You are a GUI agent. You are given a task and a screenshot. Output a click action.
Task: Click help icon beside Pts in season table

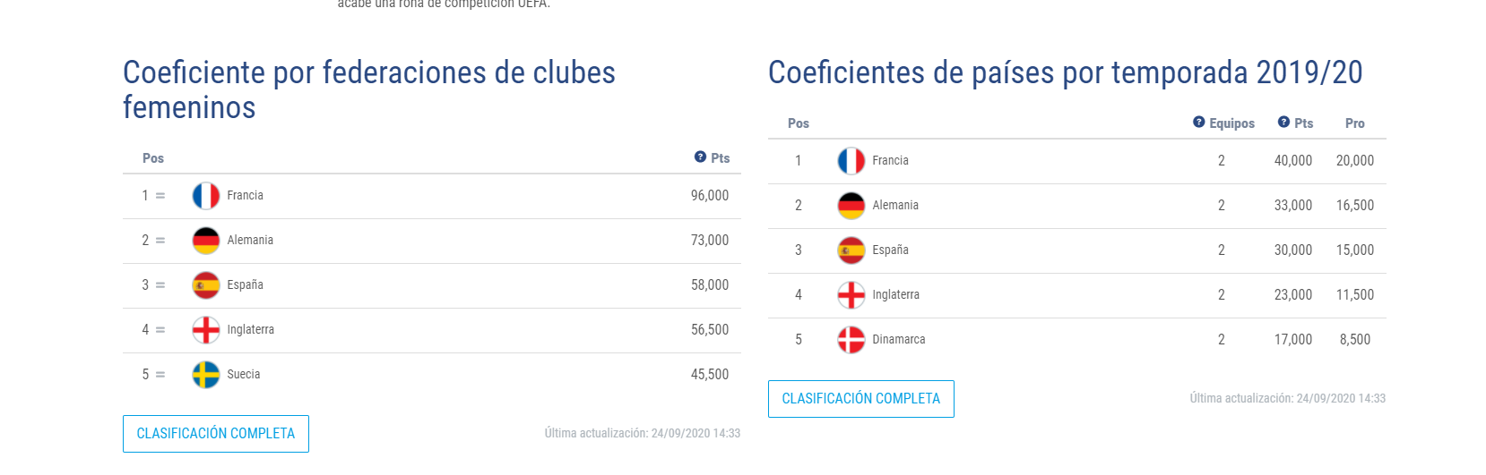1284,123
